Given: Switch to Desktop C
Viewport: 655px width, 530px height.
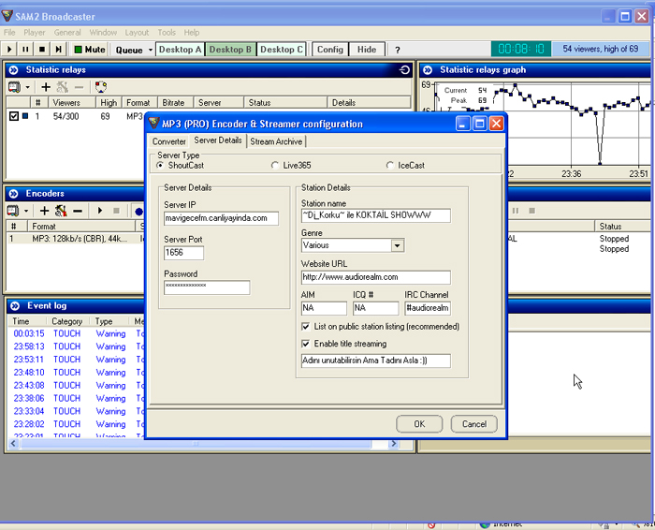Looking at the screenshot, I should pos(281,50).
